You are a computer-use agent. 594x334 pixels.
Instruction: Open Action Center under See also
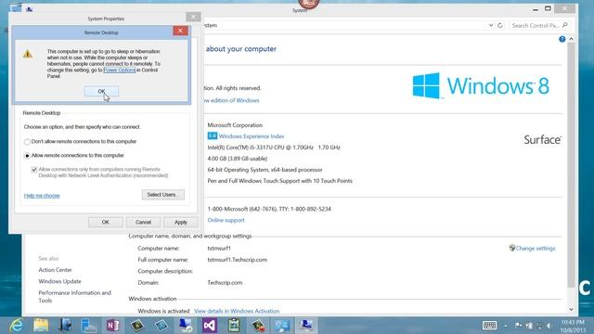coord(55,270)
